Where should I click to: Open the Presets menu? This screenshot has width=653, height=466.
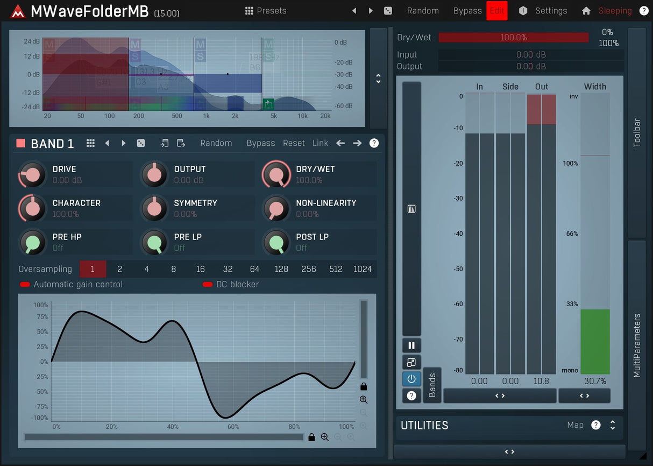266,11
